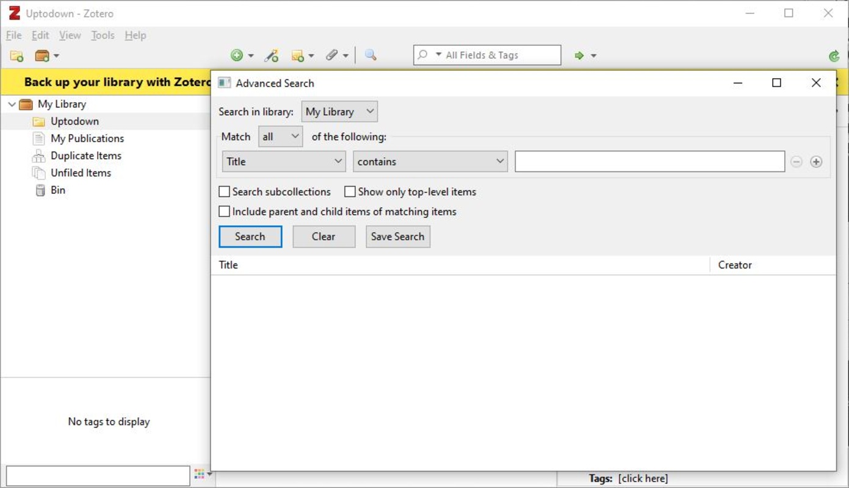Click the Add Attachment paperclip icon
This screenshot has width=849, height=488.
[331, 56]
